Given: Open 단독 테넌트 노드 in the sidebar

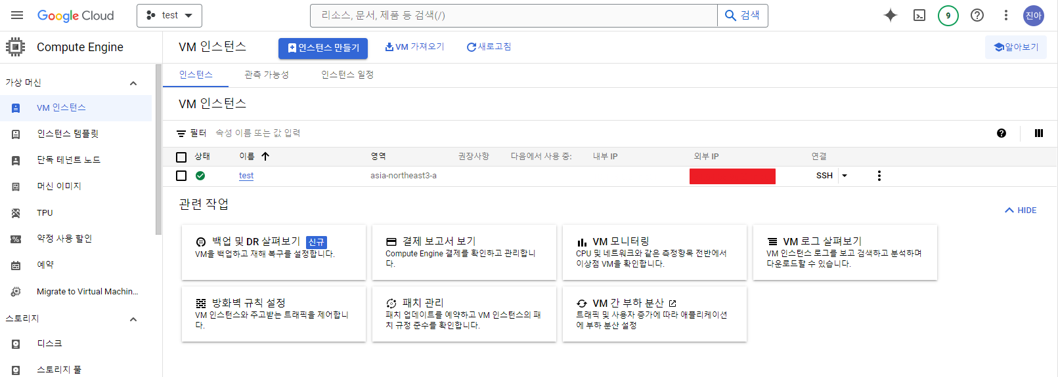Looking at the screenshot, I should point(76,161).
